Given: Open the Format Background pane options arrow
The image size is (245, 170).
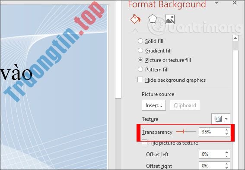Looking at the screenshot, I should pyautogui.click(x=216, y=3).
